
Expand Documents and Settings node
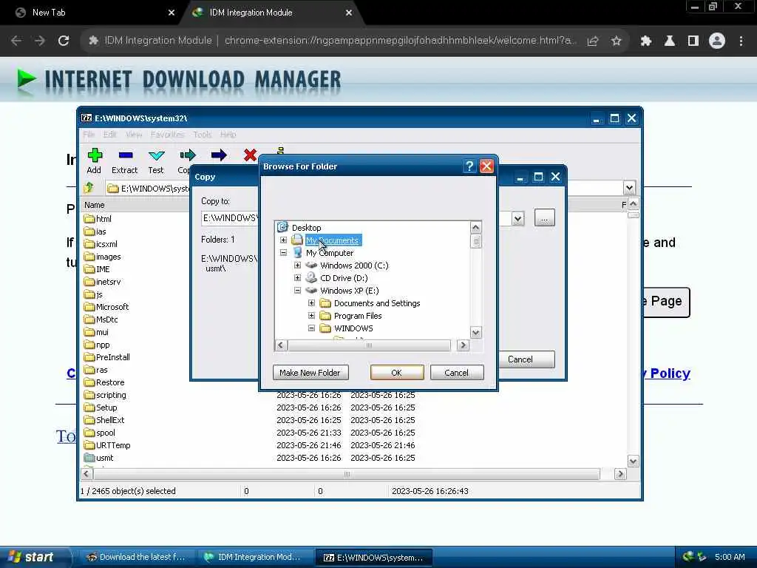[x=311, y=302]
